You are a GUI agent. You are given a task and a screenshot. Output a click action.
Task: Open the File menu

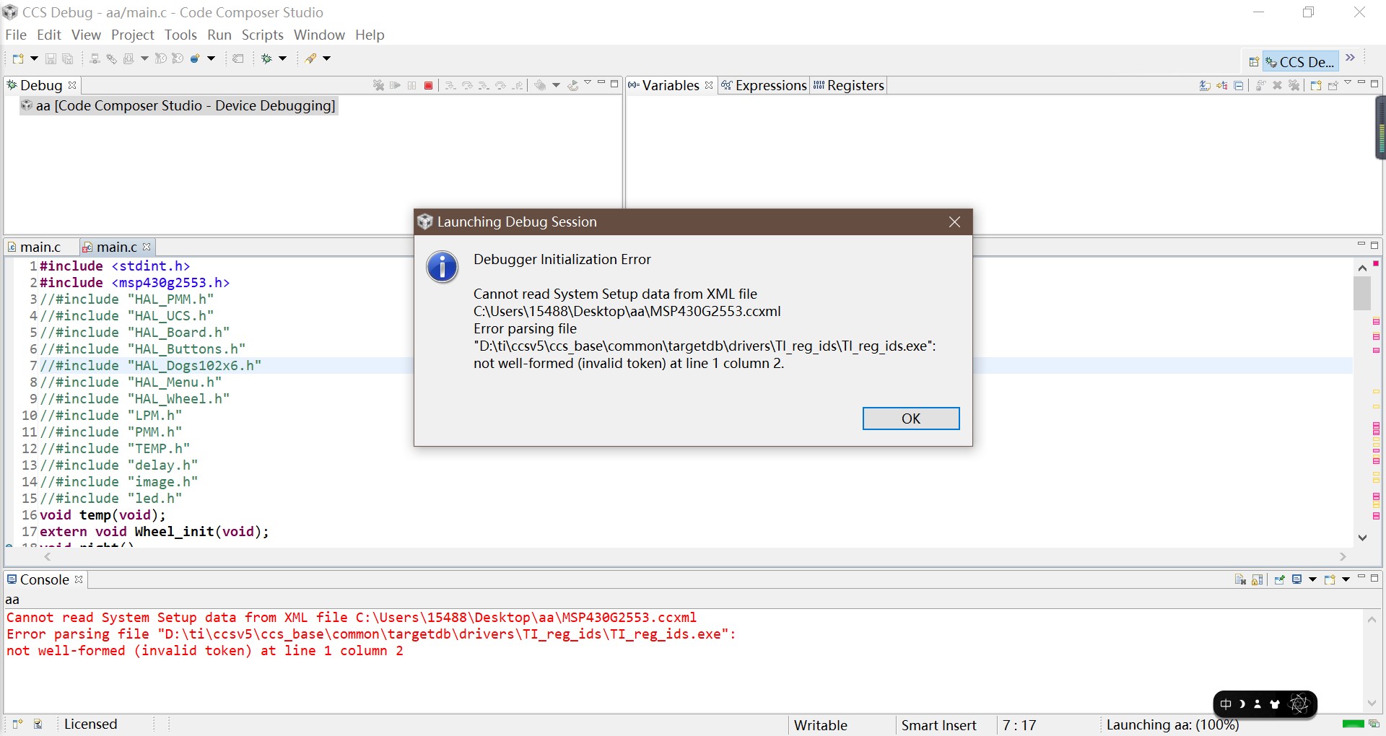pos(16,35)
